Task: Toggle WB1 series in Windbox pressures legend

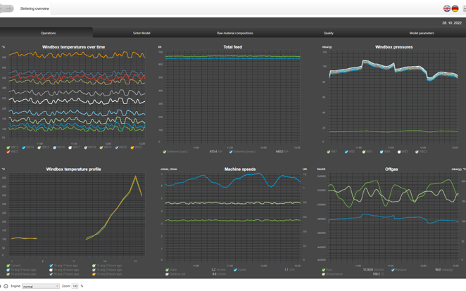Action: [329, 152]
